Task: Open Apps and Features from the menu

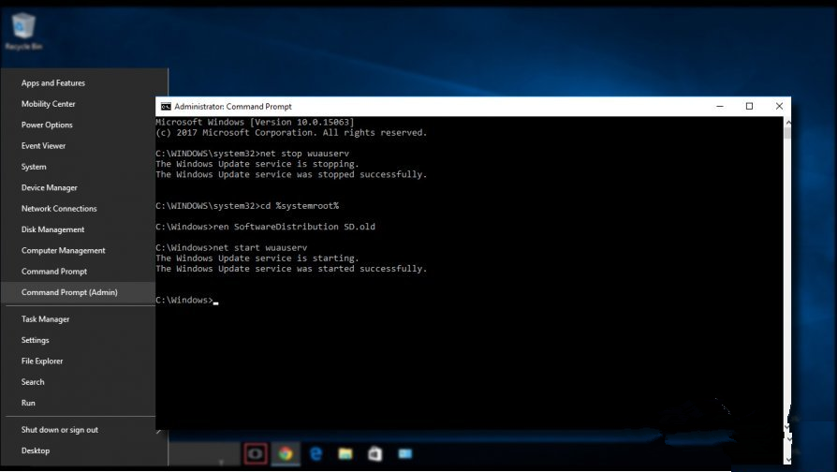Action: 53,82
